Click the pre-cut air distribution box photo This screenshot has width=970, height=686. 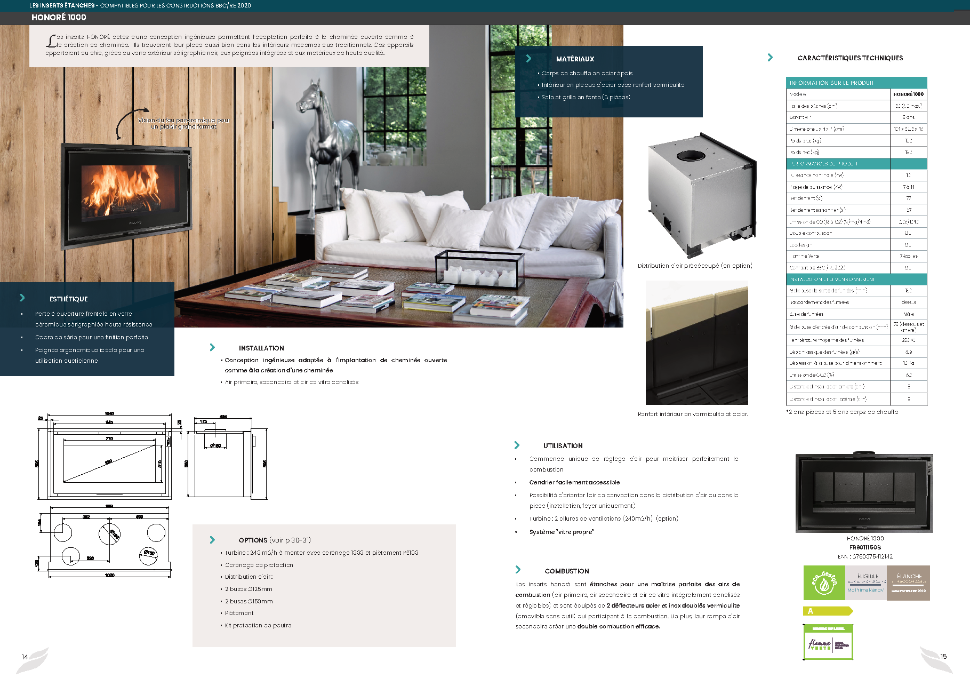(701, 195)
